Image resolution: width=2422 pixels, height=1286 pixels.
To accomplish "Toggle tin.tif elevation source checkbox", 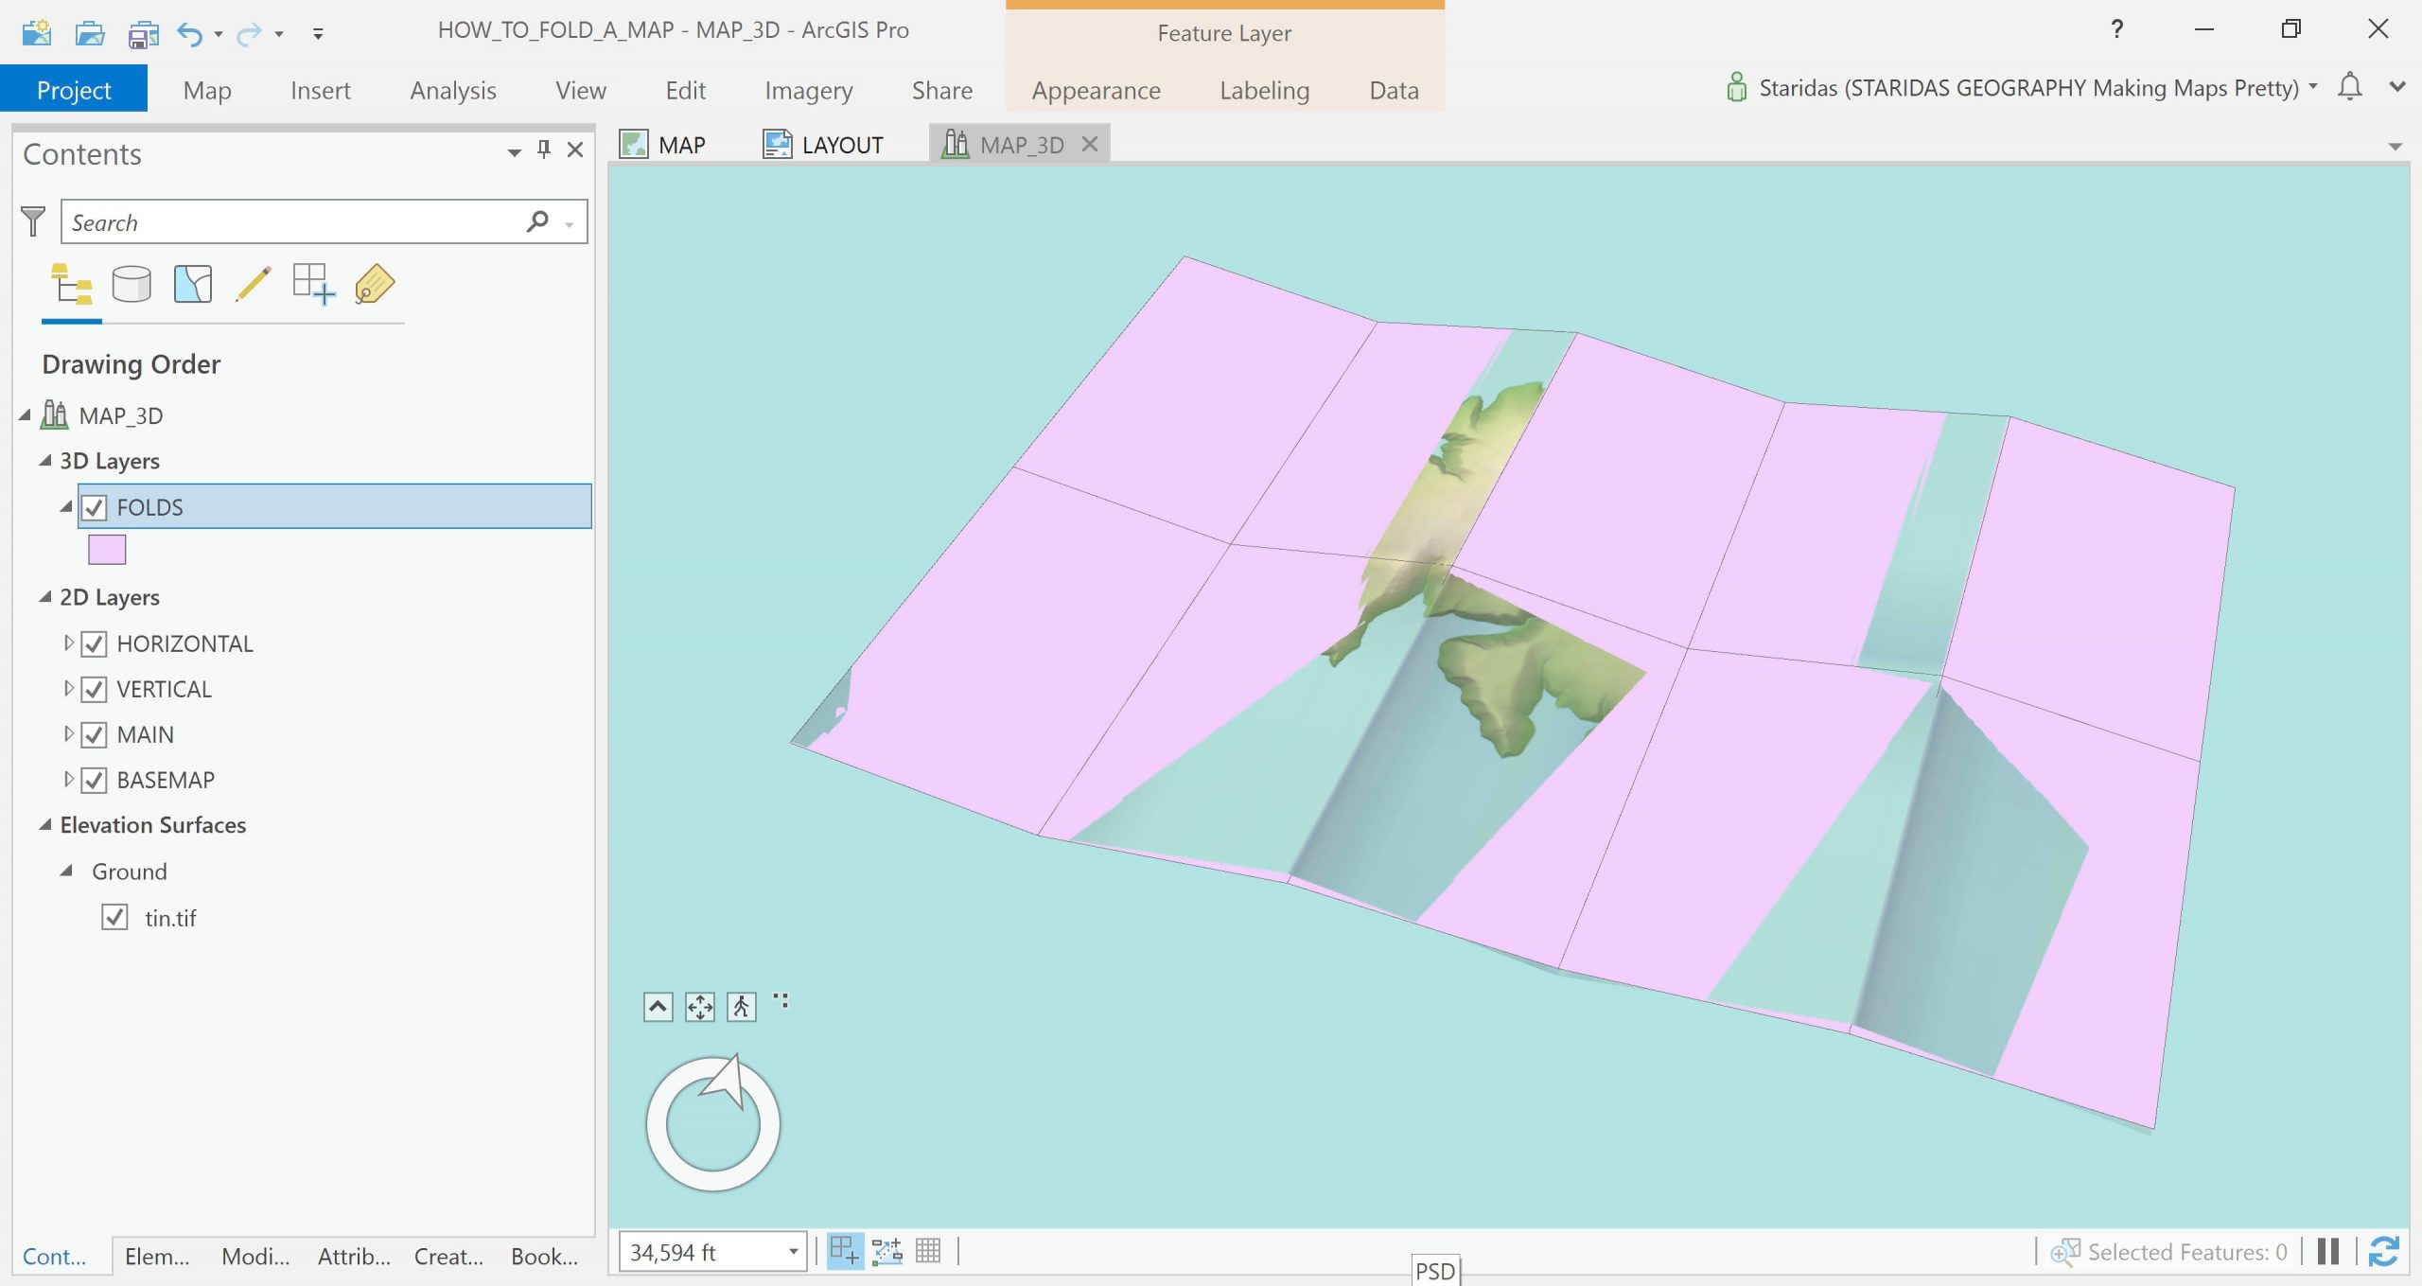I will tap(114, 918).
